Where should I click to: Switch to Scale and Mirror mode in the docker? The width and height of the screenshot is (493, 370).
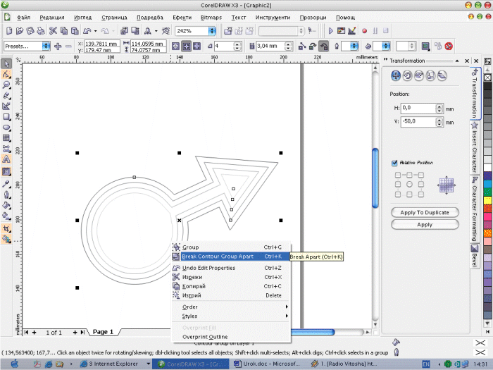(x=419, y=75)
